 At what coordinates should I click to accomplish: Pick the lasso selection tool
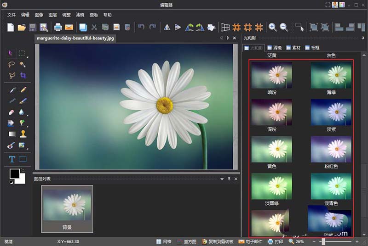point(11,65)
